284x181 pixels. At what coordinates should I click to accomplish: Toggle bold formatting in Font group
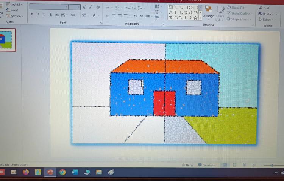click(32, 15)
